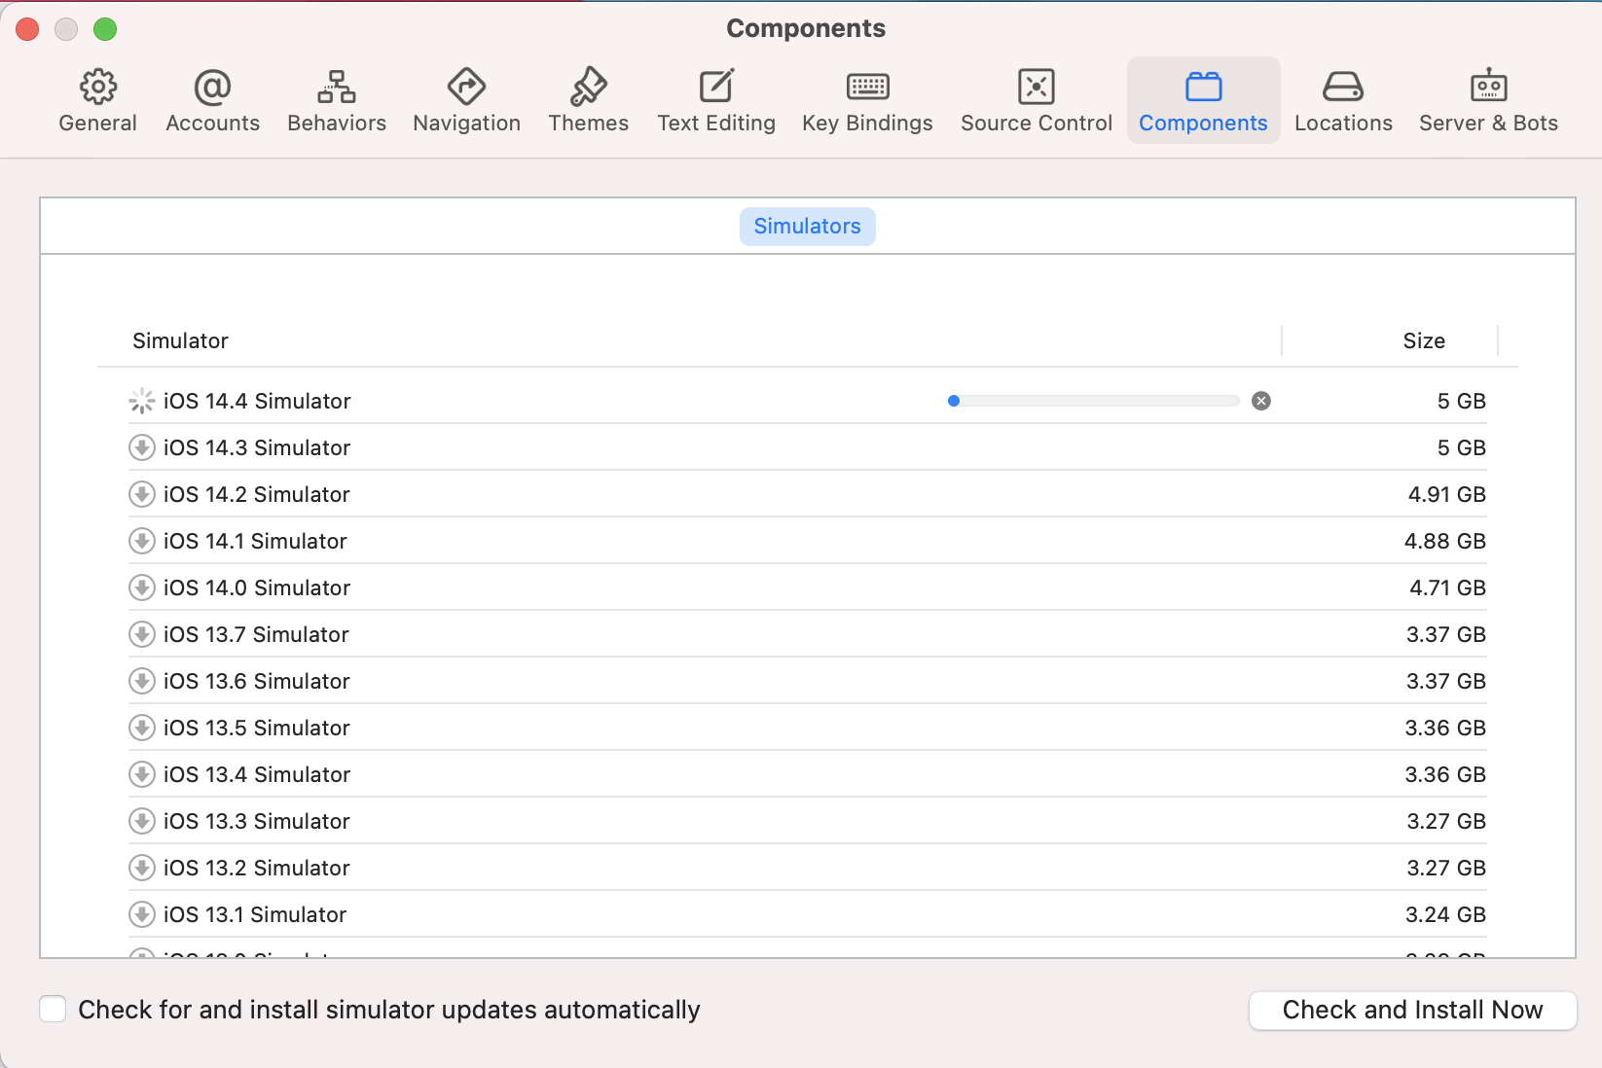Show the Themes preferences
Image resolution: width=1602 pixels, height=1068 pixels.
588,100
